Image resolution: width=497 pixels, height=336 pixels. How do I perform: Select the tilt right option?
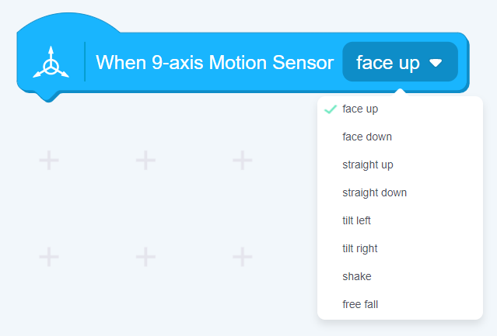click(x=359, y=249)
